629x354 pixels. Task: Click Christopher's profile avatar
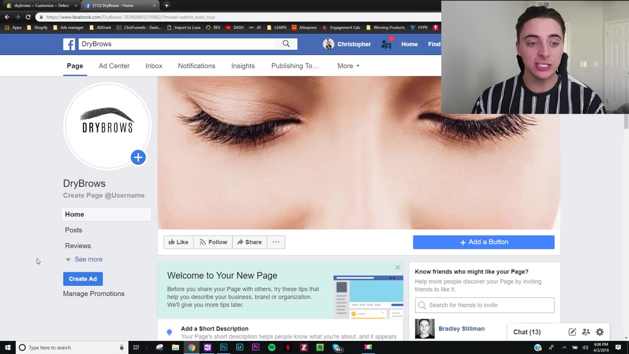point(328,44)
